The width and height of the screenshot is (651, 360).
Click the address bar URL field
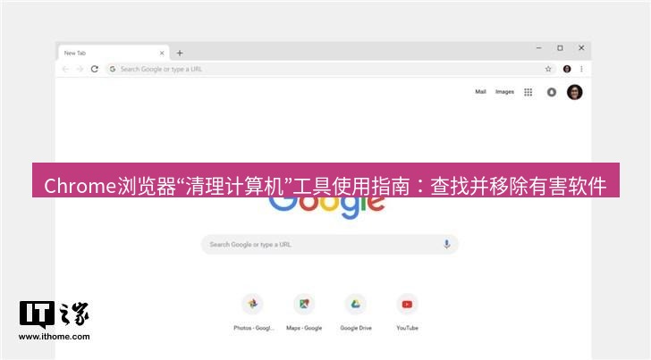(x=330, y=69)
